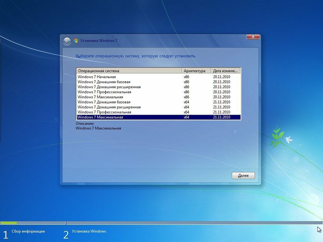
Task: Click the Сбор информации step label
Action: coord(28,231)
